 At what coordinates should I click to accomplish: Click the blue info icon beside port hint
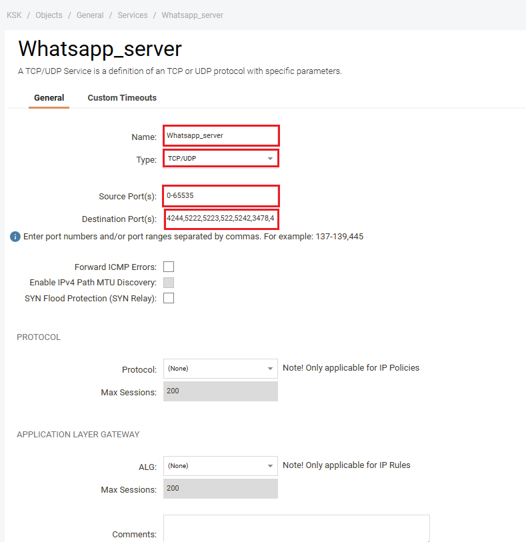[15, 237]
